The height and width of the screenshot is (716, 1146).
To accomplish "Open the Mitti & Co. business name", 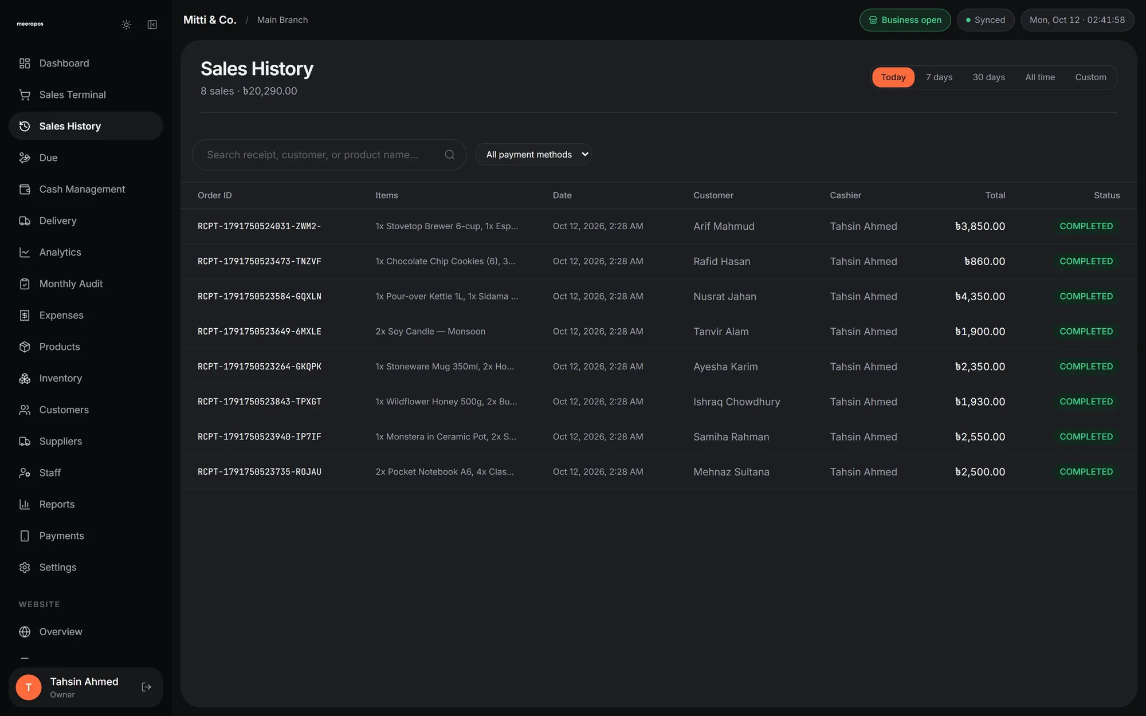I will point(210,20).
